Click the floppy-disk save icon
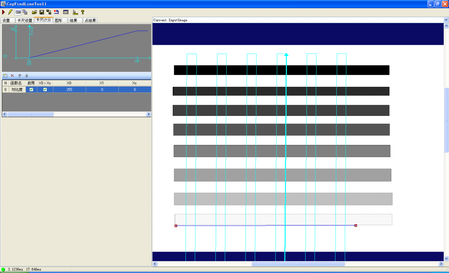Screen dimensions: 449x273 tap(42, 12)
